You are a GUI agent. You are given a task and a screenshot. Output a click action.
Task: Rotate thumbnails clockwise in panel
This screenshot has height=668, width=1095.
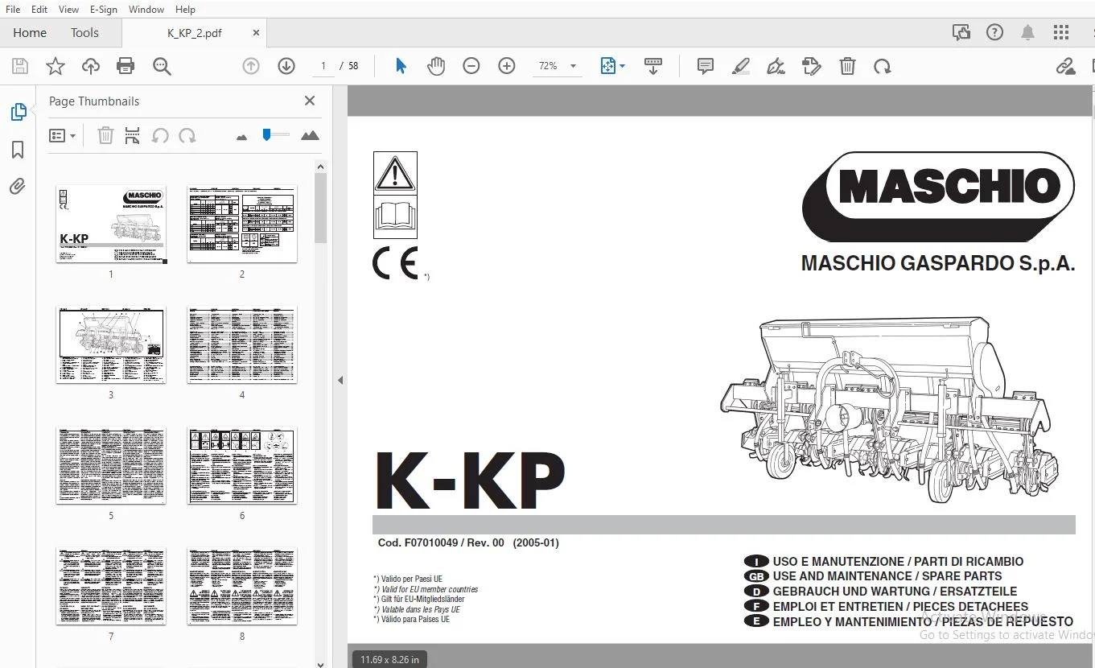(187, 135)
